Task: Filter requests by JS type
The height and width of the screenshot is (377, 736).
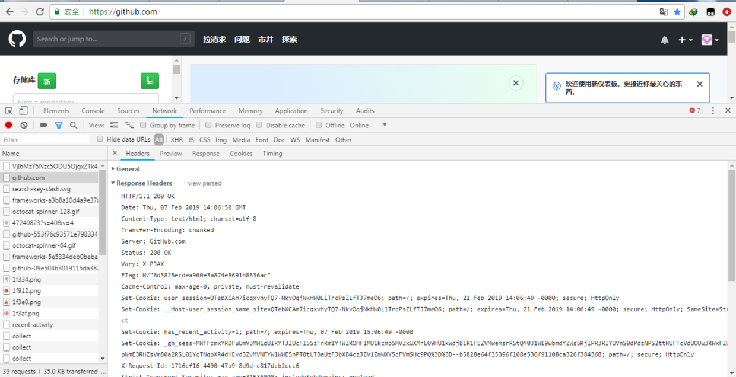Action: (x=191, y=140)
